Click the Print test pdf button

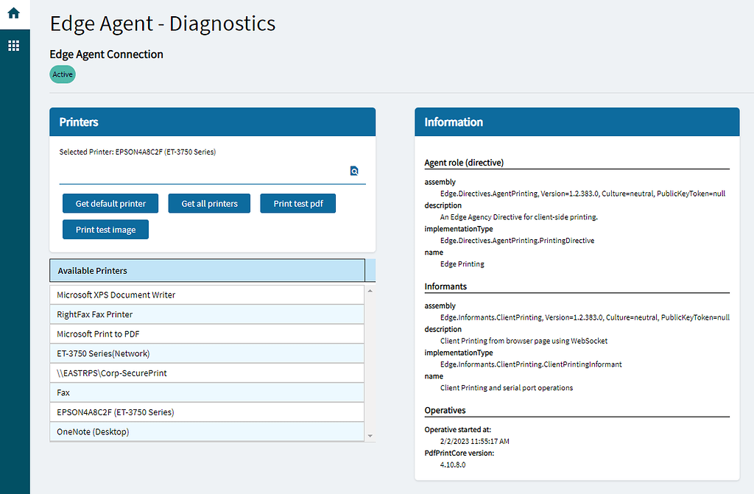coord(297,203)
